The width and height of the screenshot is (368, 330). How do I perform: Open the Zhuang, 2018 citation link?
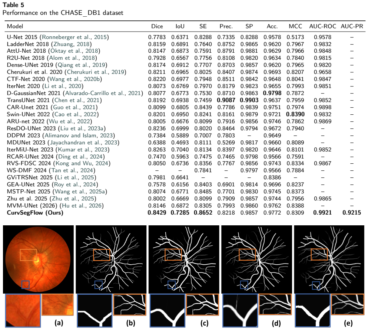tap(72, 44)
